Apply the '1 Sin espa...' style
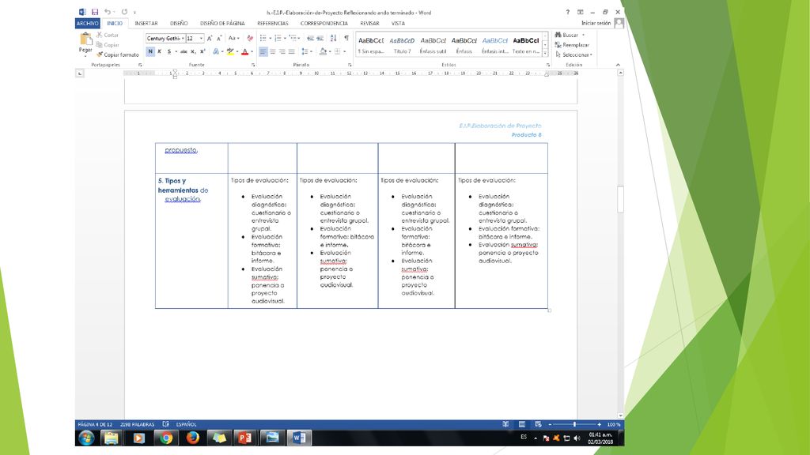Viewport: 810px width, 455px height. pyautogui.click(x=371, y=45)
